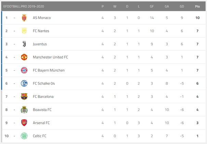Click the FC Schalke 04 crest
Screen dimensions: 207x144
pyautogui.click(x=24, y=83)
